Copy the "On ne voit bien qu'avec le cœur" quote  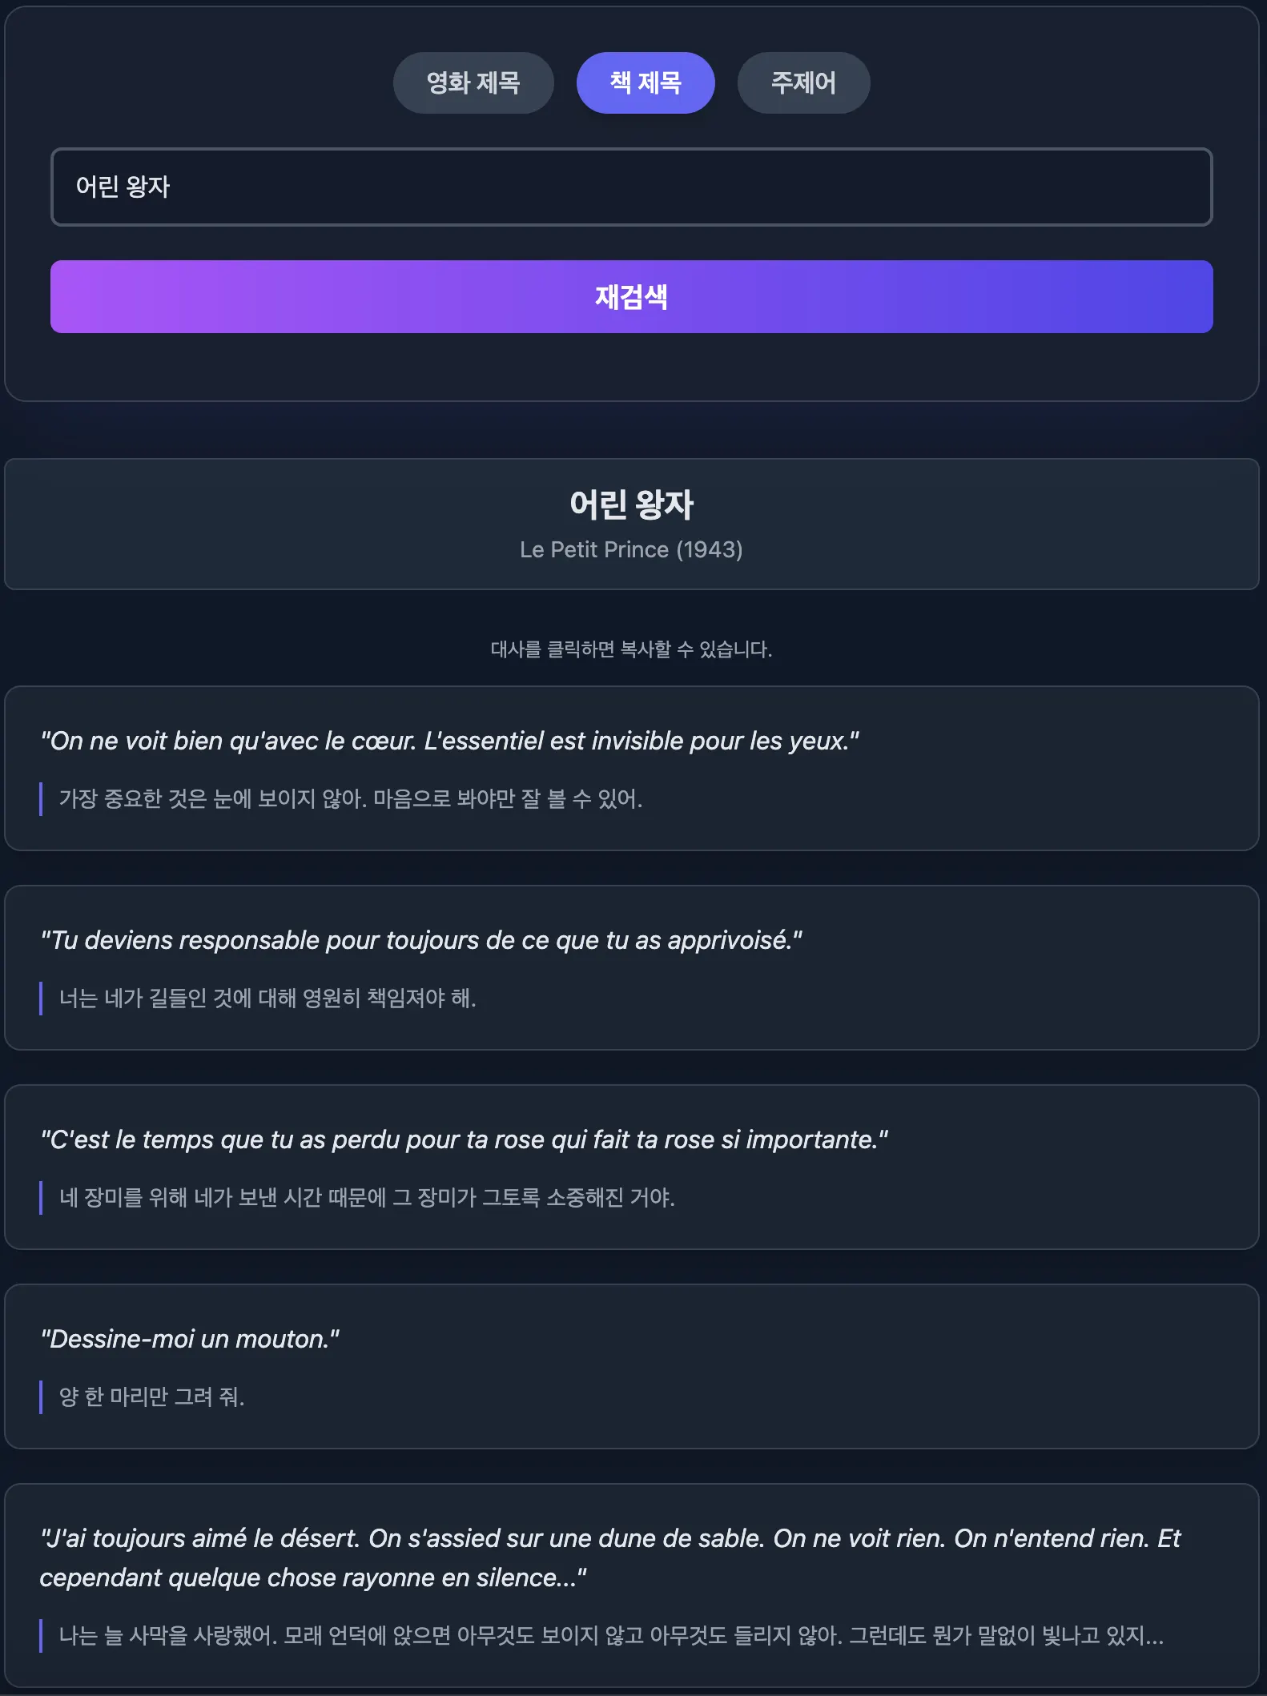pos(449,741)
